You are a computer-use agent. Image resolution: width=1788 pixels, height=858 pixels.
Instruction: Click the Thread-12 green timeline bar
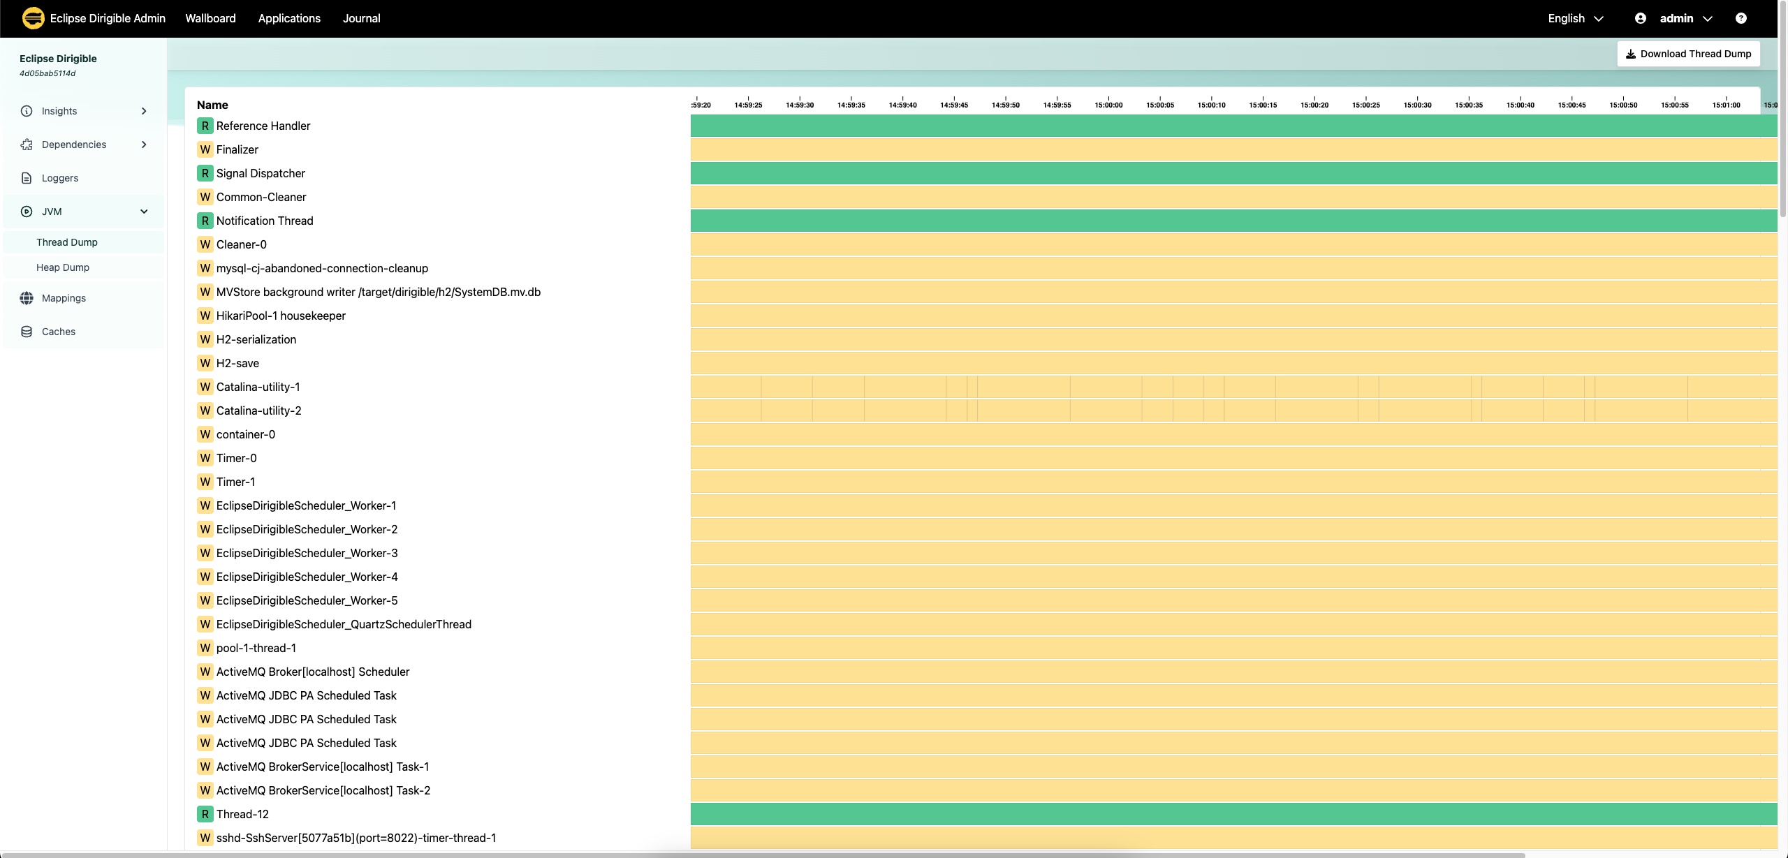(1233, 814)
